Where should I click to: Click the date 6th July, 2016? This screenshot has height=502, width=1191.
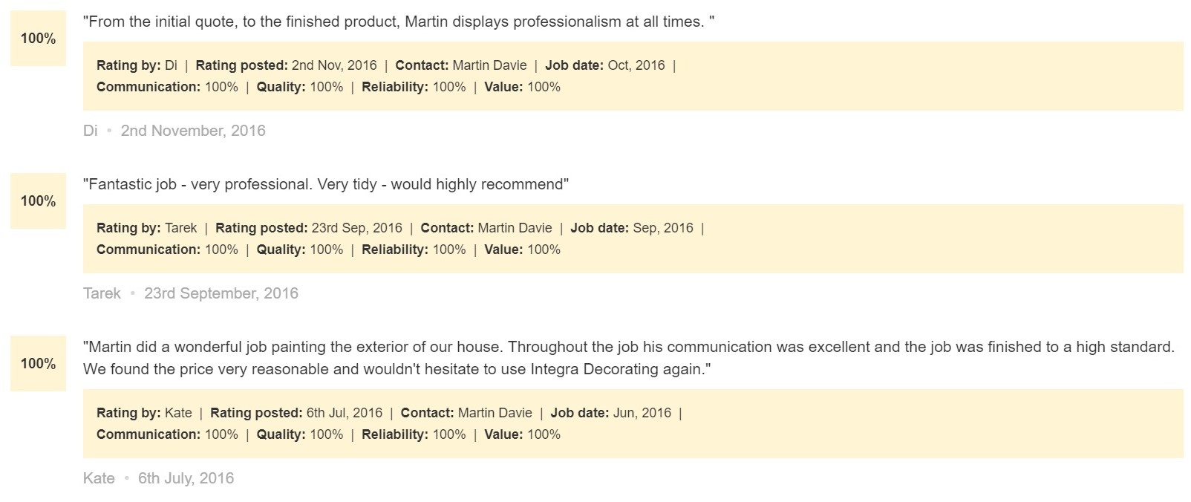[x=186, y=478]
